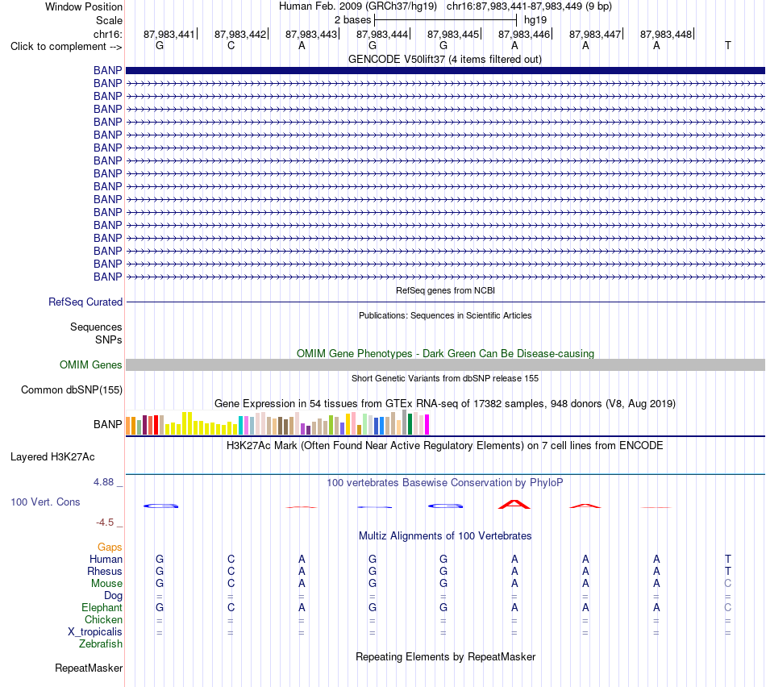This screenshot has height=687, width=766.
Task: Click Publications: Sequences in Scientific Articles title
Action: [445, 315]
